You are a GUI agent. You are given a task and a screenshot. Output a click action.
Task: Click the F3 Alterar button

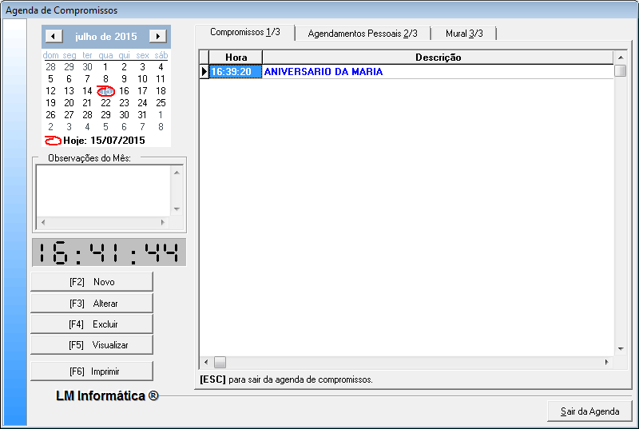[x=92, y=304]
